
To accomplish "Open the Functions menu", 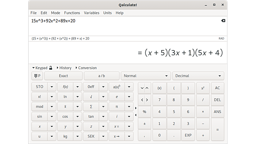I will pyautogui.click(x=72, y=13).
